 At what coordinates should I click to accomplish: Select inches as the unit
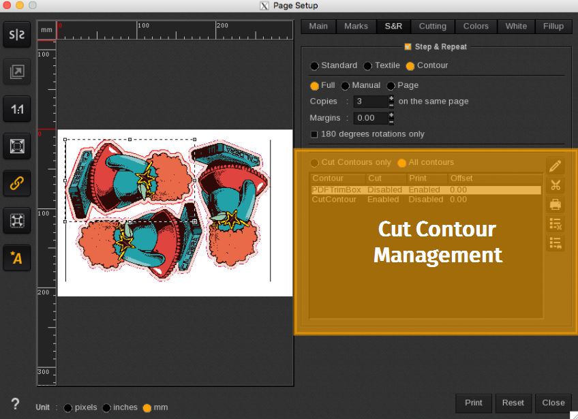107,408
